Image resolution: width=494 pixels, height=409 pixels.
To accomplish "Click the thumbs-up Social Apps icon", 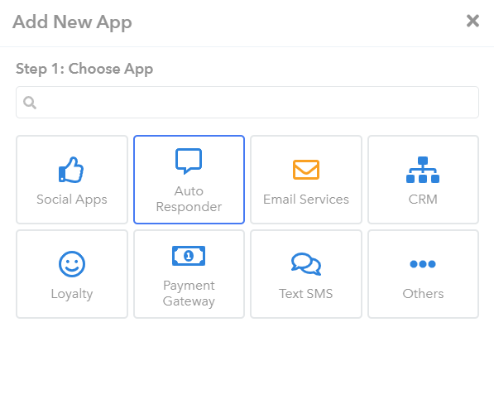I will click(x=71, y=170).
